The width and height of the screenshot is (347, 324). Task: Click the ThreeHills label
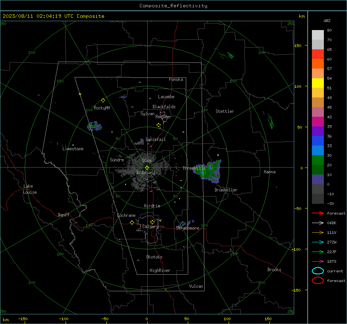coord(194,168)
